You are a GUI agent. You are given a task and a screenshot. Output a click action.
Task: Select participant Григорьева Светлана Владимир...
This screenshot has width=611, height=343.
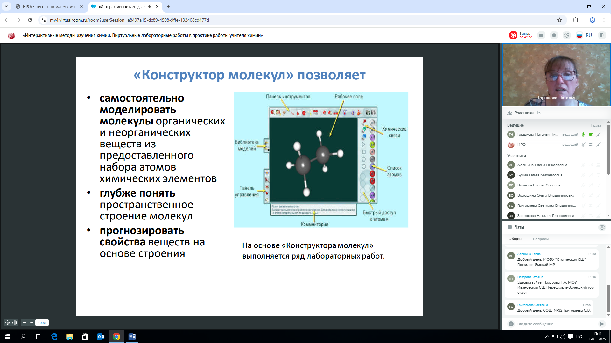click(547, 205)
